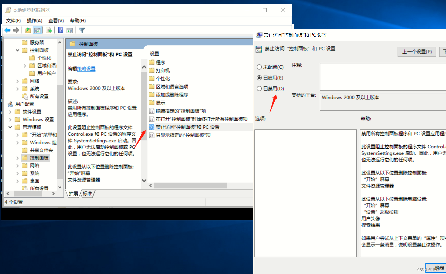Click the Export list toolbar icon

pyautogui.click(x=49, y=30)
